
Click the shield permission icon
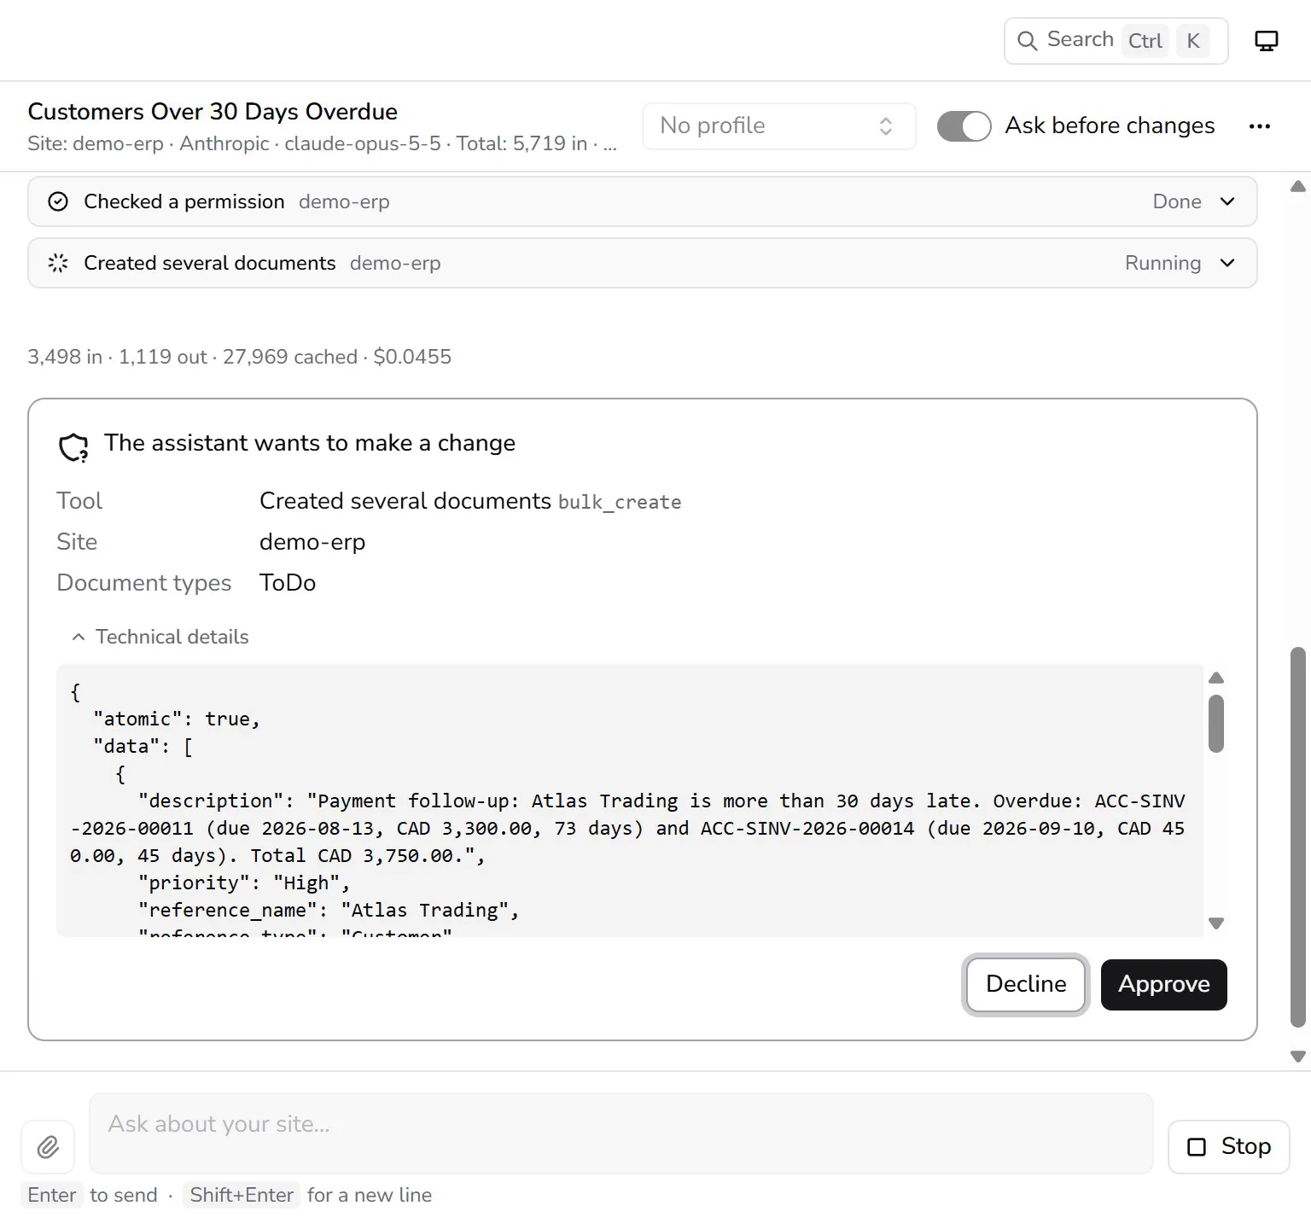tap(73, 446)
